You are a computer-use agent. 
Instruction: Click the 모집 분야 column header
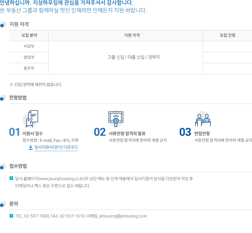tap(29, 35)
